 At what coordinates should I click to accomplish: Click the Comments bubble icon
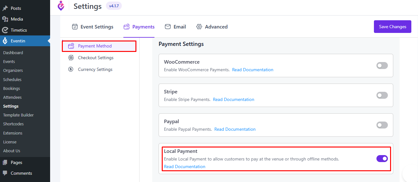pyautogui.click(x=5, y=173)
